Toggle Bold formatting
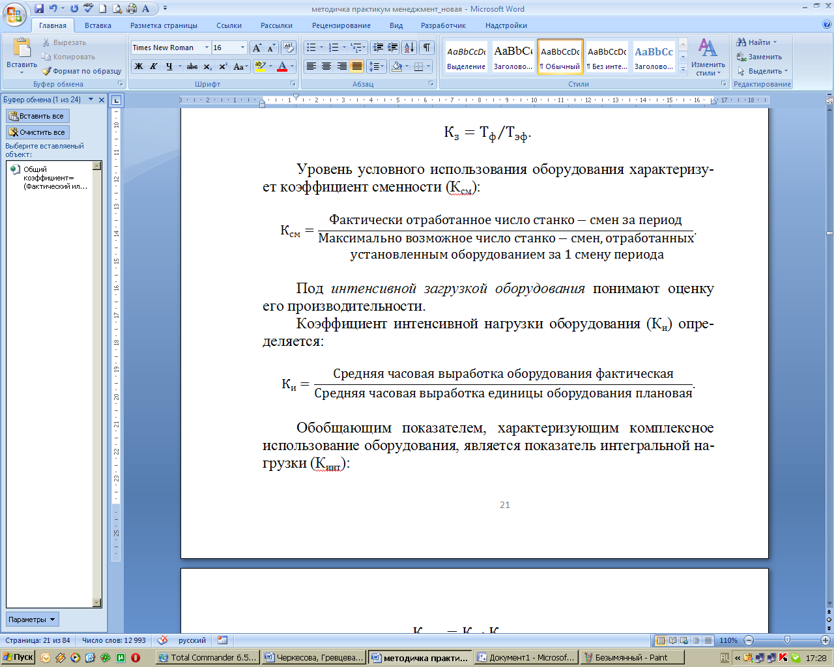The image size is (834, 667). [x=139, y=66]
